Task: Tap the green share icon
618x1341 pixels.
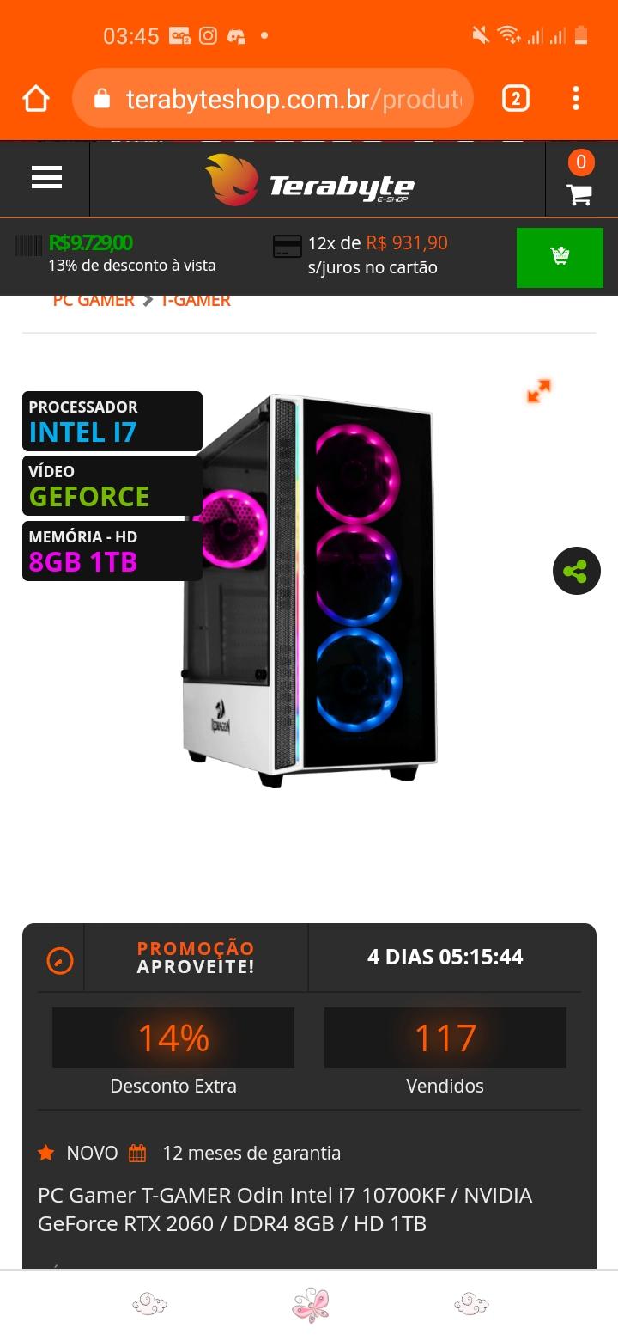Action: pyautogui.click(x=576, y=571)
